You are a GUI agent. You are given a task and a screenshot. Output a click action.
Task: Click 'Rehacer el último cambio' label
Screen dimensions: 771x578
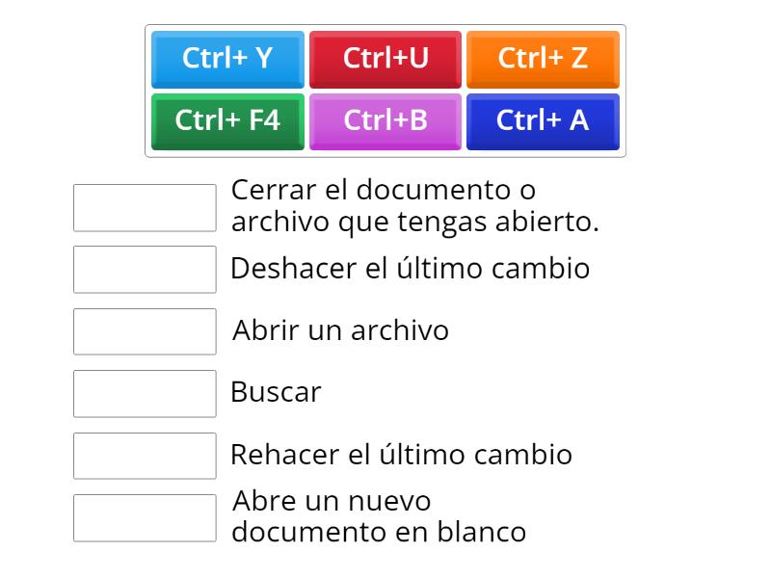(x=401, y=455)
